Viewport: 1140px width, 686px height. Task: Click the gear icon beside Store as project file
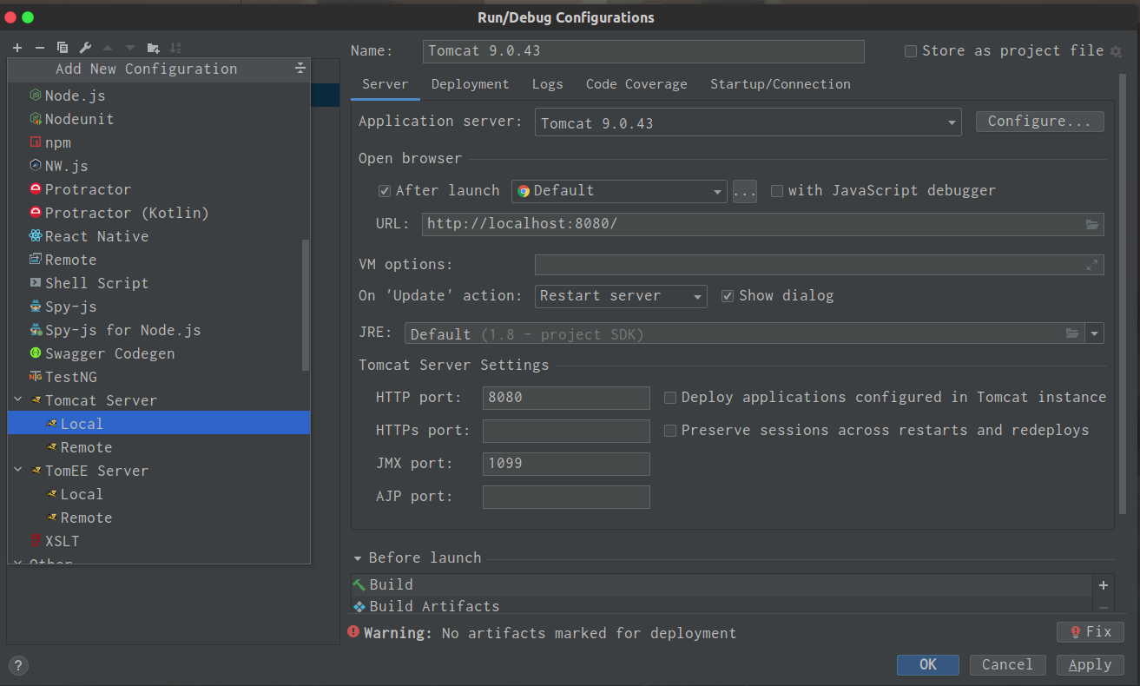[1117, 51]
